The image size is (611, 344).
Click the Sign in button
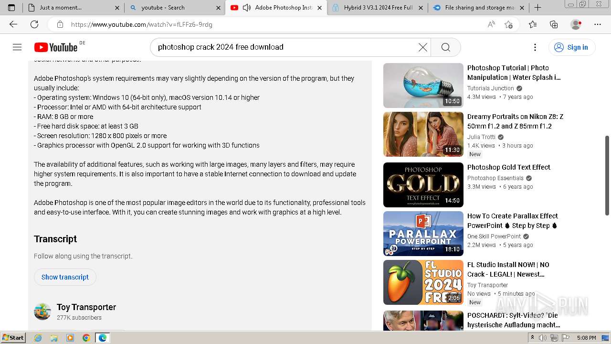tap(571, 47)
